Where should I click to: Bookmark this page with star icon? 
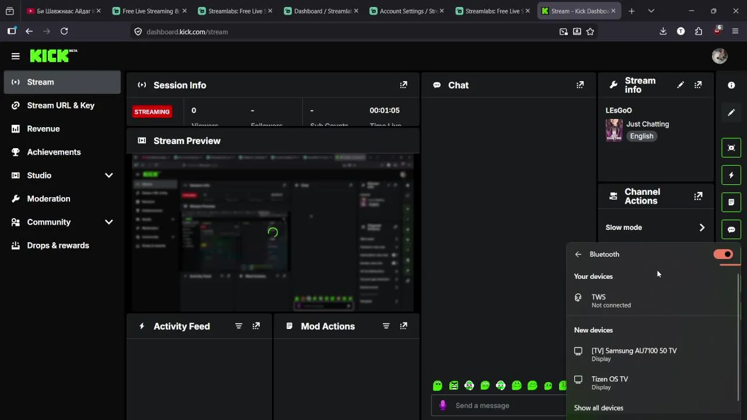[x=590, y=32]
